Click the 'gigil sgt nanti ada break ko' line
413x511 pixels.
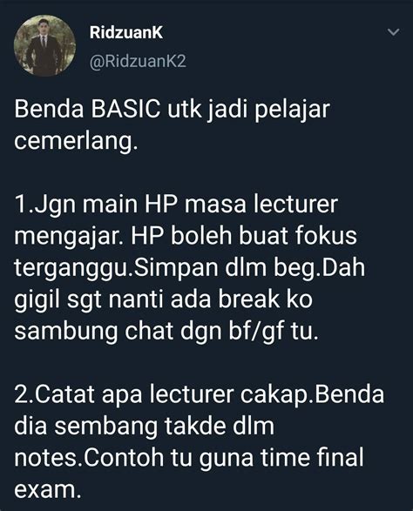(164, 299)
